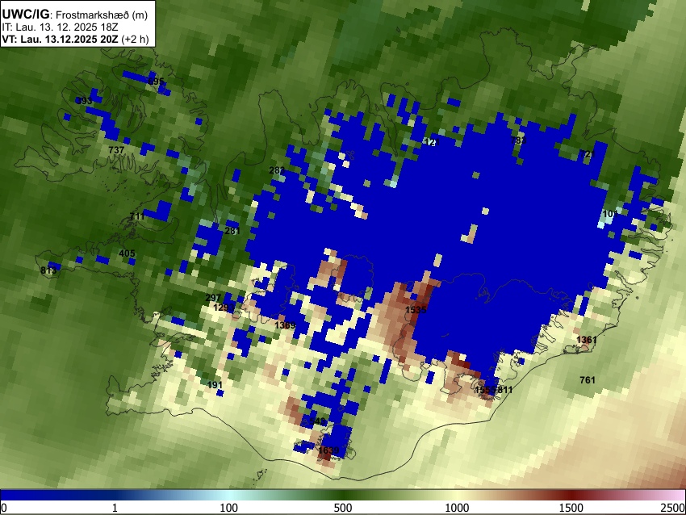Click the map value 811
The image size is (686, 515).
point(504,390)
